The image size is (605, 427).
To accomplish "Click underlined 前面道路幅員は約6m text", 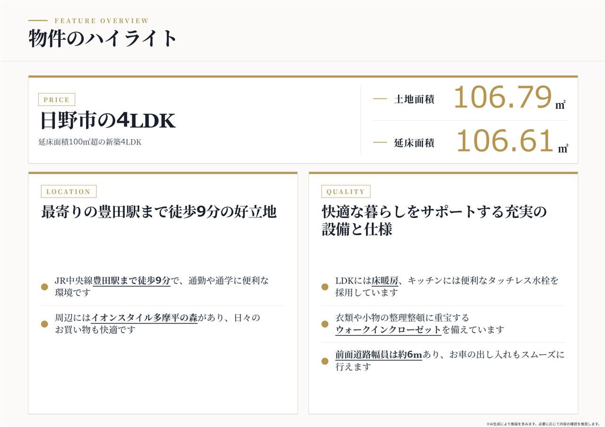I will tap(379, 355).
